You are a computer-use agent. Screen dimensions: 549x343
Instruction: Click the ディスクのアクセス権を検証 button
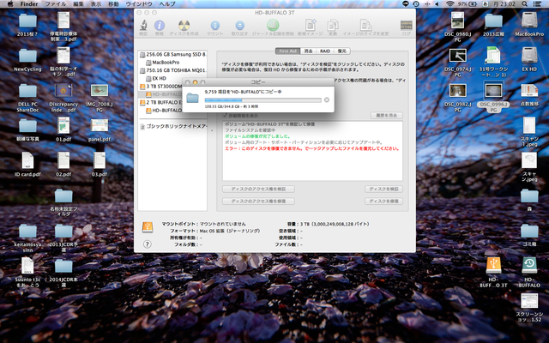coord(258,189)
